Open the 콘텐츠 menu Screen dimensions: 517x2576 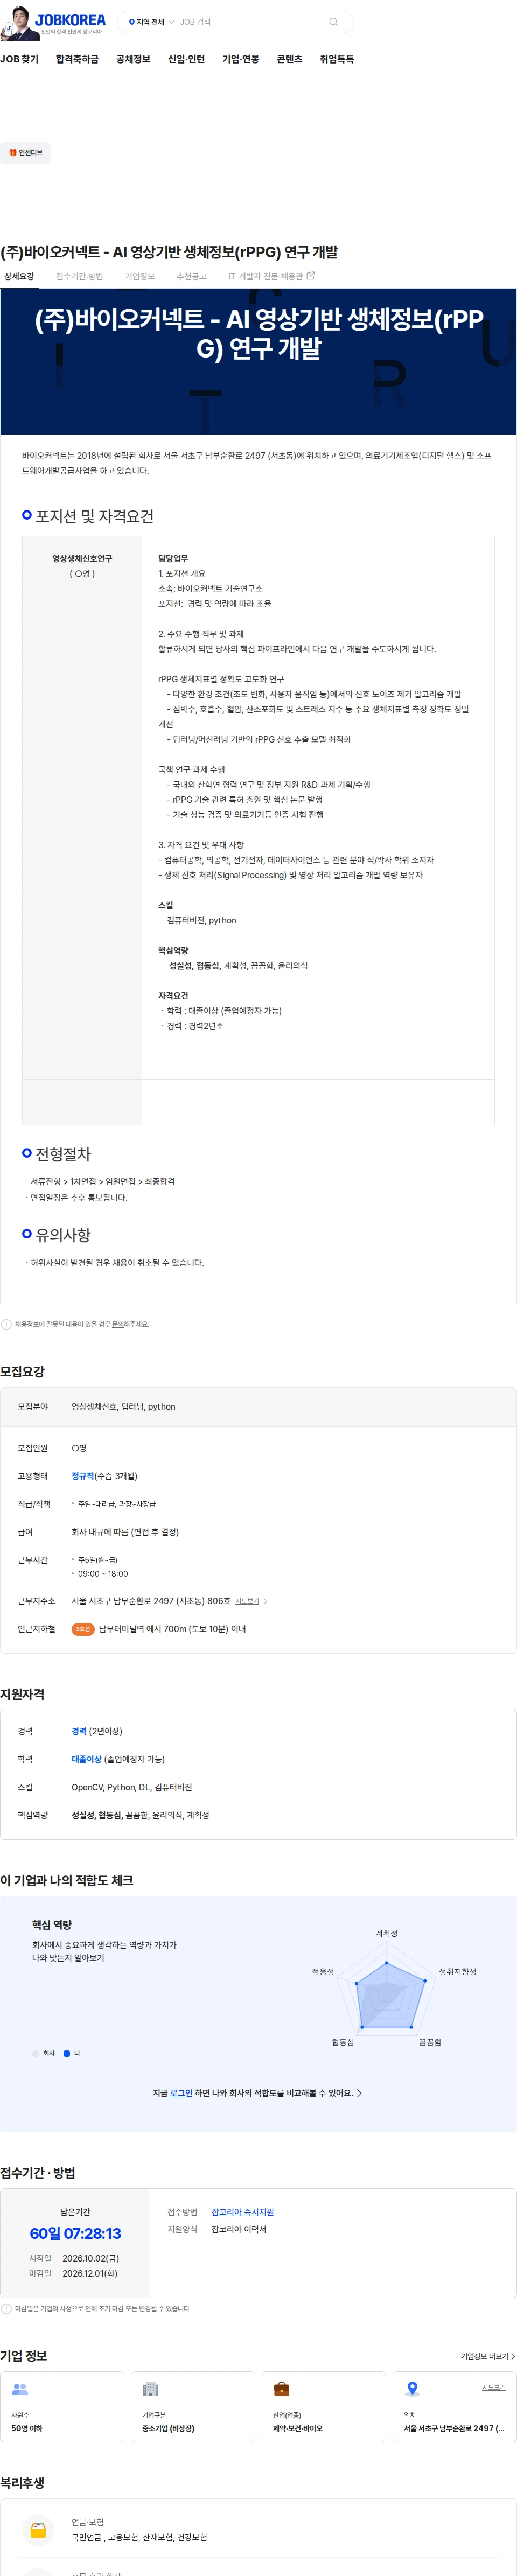pos(289,59)
